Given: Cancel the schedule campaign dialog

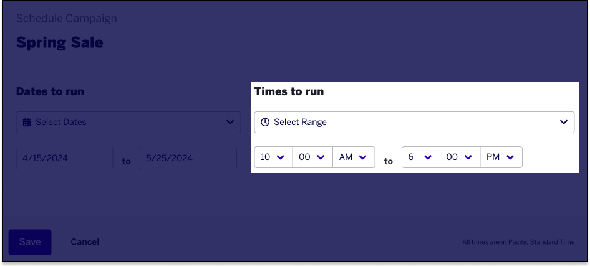Looking at the screenshot, I should point(85,242).
